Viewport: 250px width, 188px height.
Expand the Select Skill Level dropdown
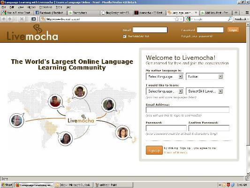[x=205, y=91]
